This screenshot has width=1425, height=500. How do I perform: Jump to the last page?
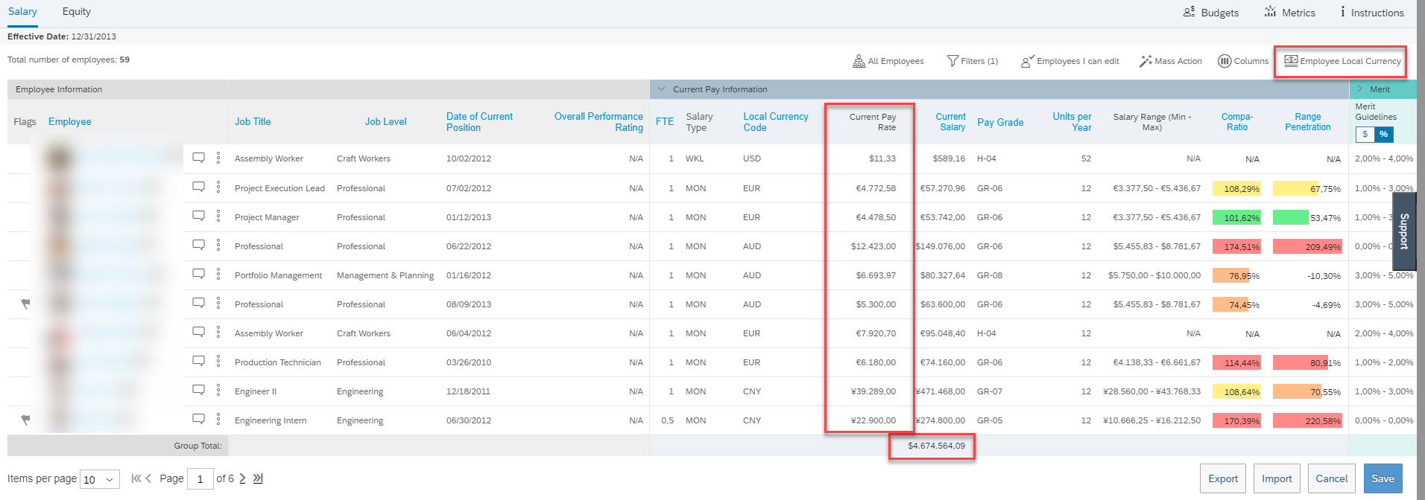(258, 478)
